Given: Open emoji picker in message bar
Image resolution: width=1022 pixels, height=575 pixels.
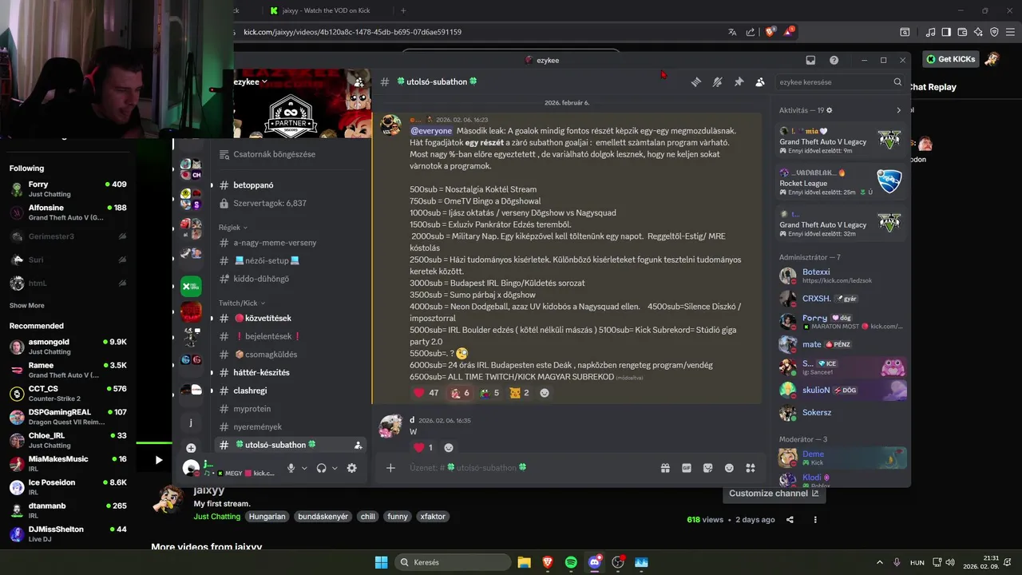Looking at the screenshot, I should (729, 468).
